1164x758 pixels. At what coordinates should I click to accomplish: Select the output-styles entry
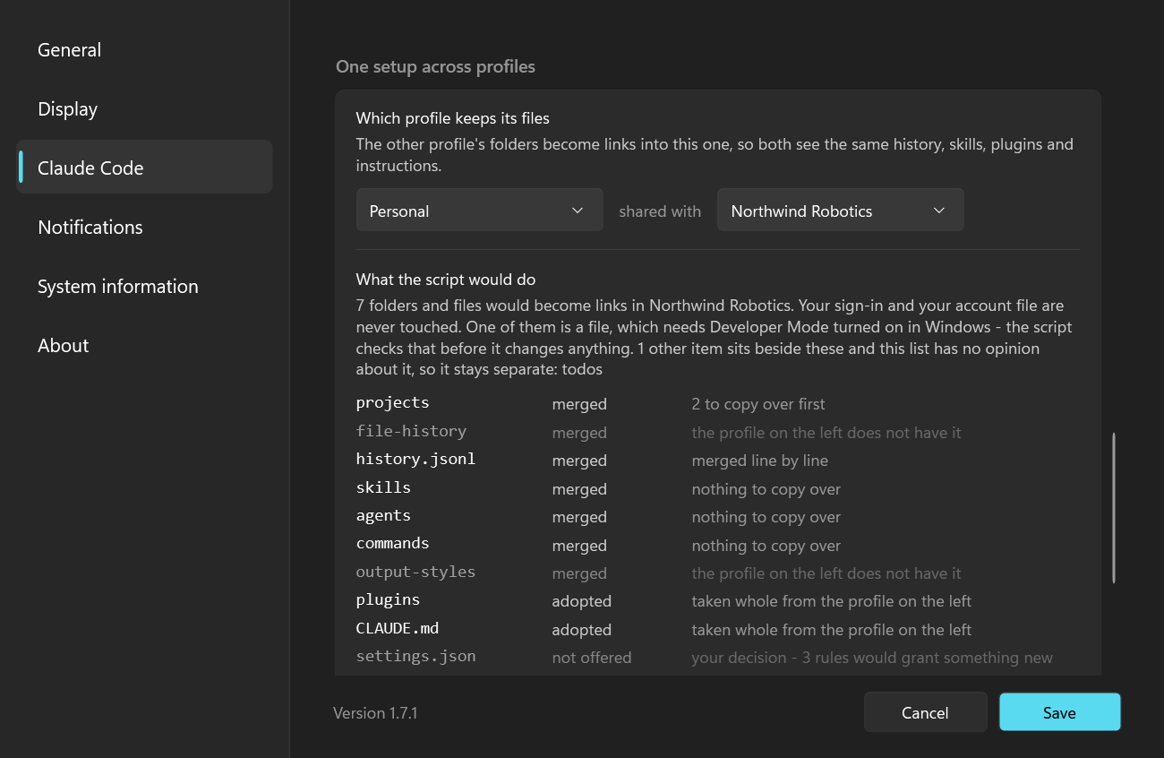(415, 573)
